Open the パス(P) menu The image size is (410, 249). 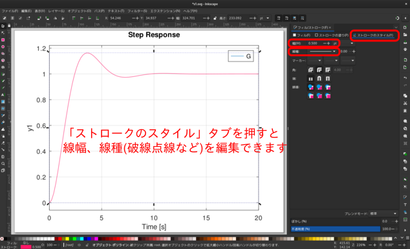pos(100,11)
